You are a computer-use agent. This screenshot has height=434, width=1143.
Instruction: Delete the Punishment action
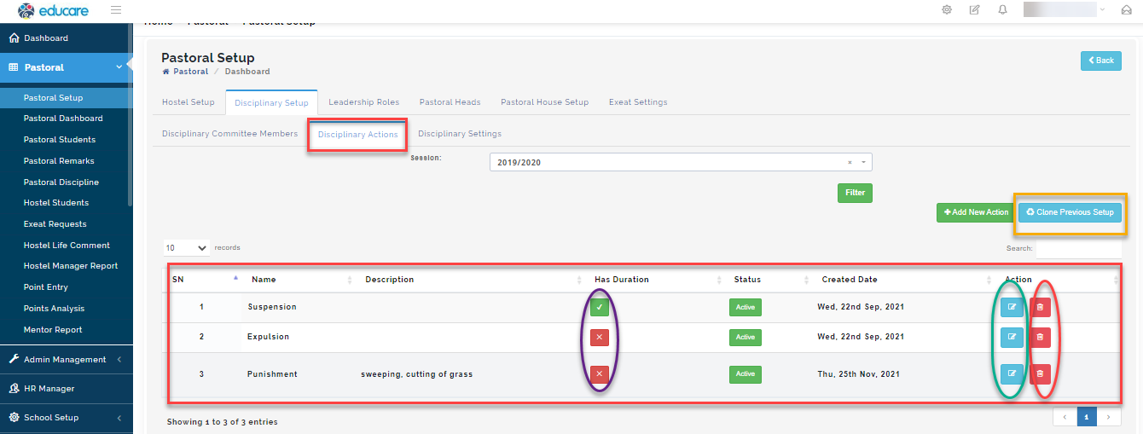[x=1040, y=373]
